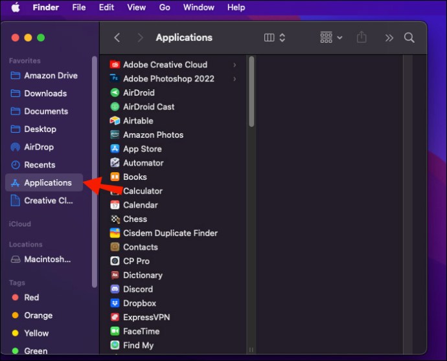Click the applications column scrollbar
447x361 pixels.
pos(251,91)
